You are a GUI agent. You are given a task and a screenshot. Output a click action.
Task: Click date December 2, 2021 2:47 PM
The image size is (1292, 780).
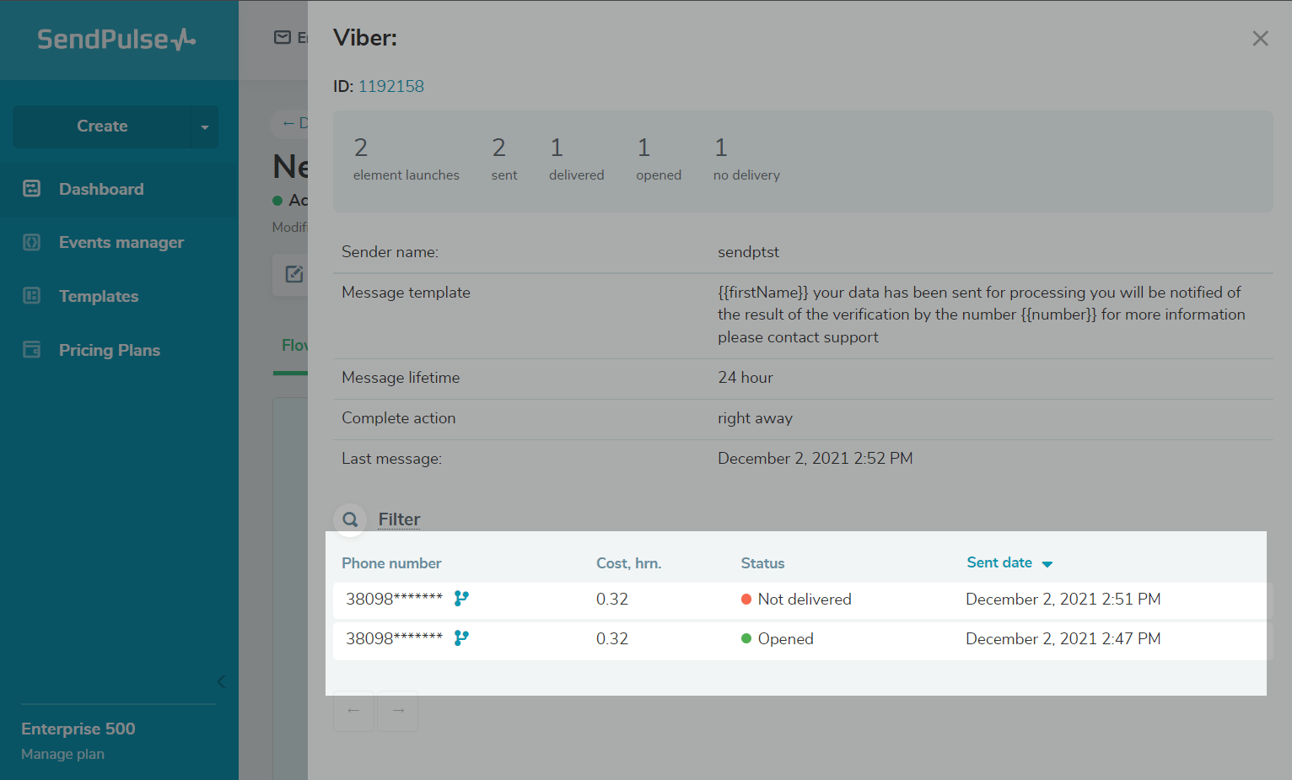tap(1063, 638)
